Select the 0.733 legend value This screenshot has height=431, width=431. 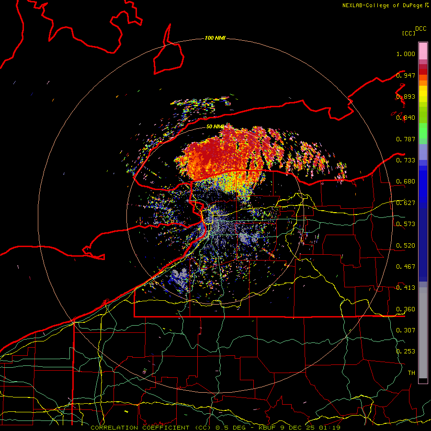[x=406, y=160]
